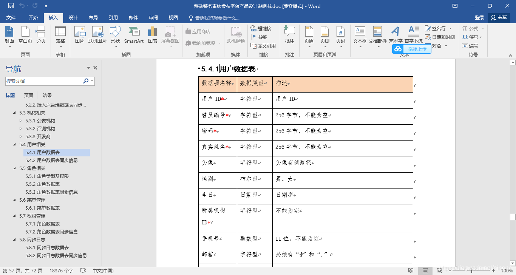Show the 页面 (Pages) tab in navigation pane

[x=29, y=95]
